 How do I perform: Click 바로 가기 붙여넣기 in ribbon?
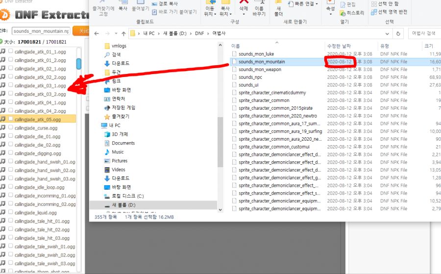pyautogui.click(x=174, y=12)
